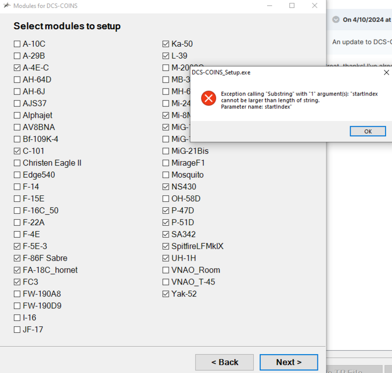
Task: Tick the VNAO_T-45 module checkbox
Action: tap(166, 282)
